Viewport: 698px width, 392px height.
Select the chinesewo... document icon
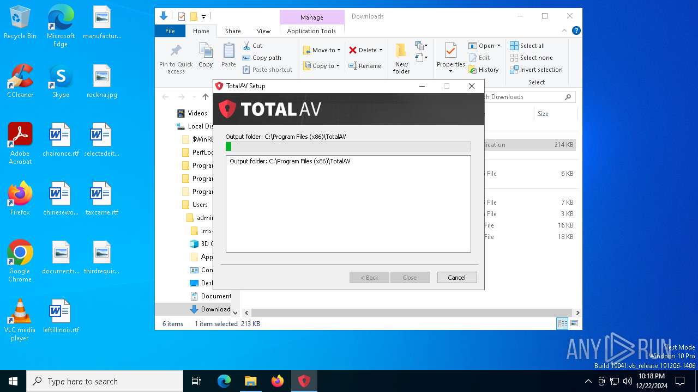coord(61,199)
